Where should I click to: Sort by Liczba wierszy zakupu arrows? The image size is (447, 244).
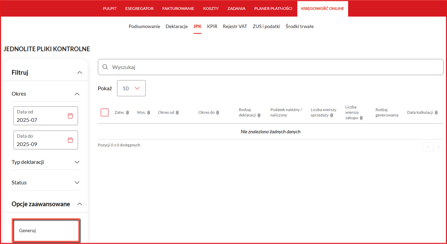click(361, 118)
